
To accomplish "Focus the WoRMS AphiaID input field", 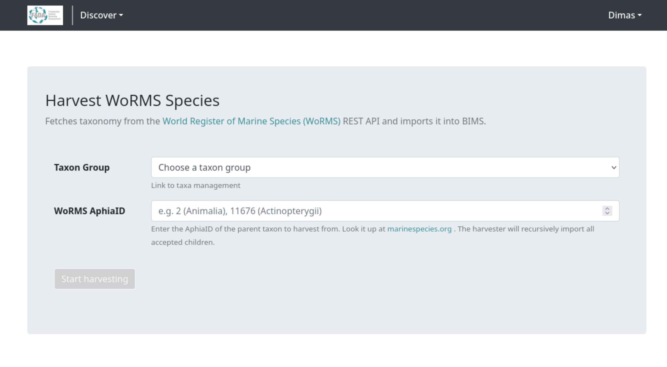I will pyautogui.click(x=385, y=211).
